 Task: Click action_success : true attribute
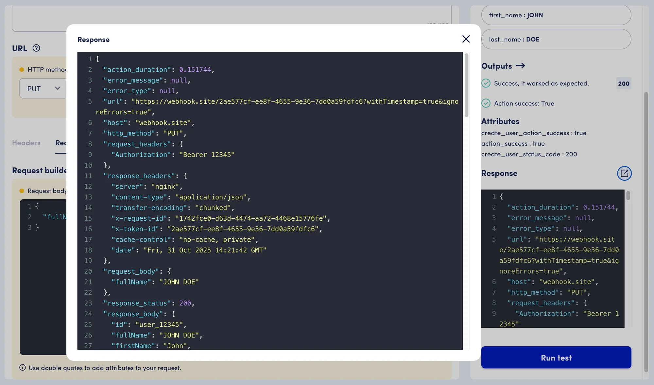(513, 143)
